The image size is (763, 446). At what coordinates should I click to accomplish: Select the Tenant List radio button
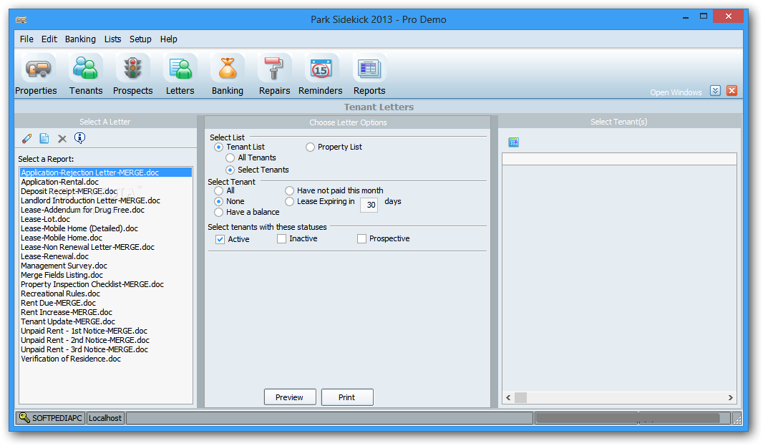[x=219, y=147]
